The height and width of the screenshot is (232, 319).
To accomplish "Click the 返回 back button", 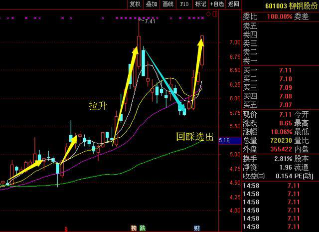I will point(233,4).
